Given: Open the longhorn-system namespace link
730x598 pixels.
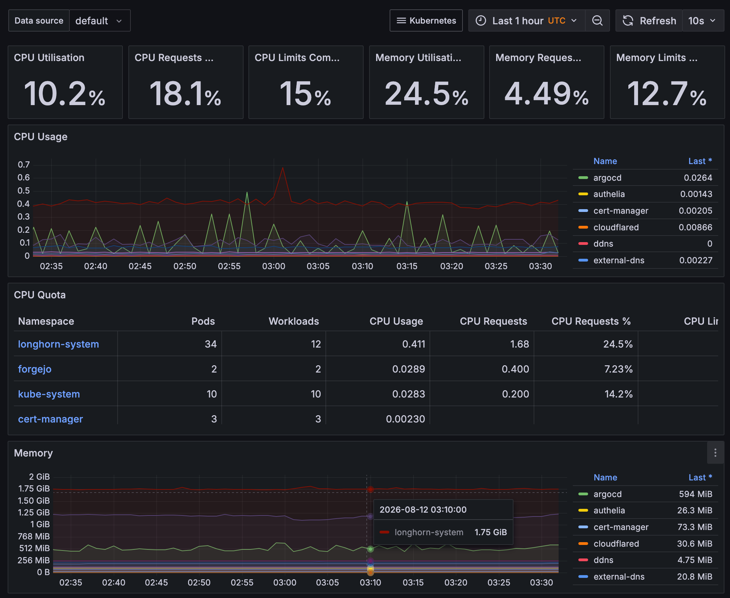Looking at the screenshot, I should coord(58,344).
